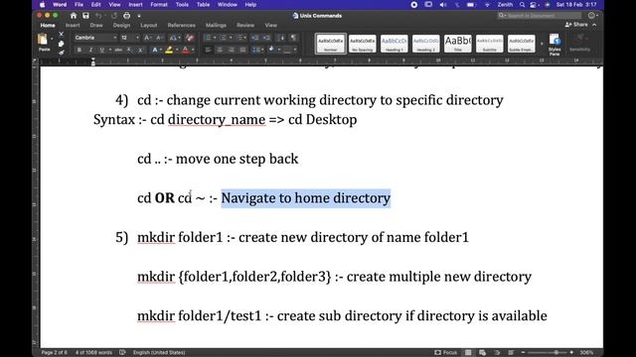The height and width of the screenshot is (357, 636).
Task: Click the Copy icon under Cut
Action: pyautogui.click(x=61, y=44)
